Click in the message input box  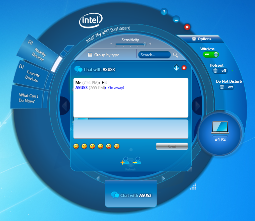(x=131, y=129)
